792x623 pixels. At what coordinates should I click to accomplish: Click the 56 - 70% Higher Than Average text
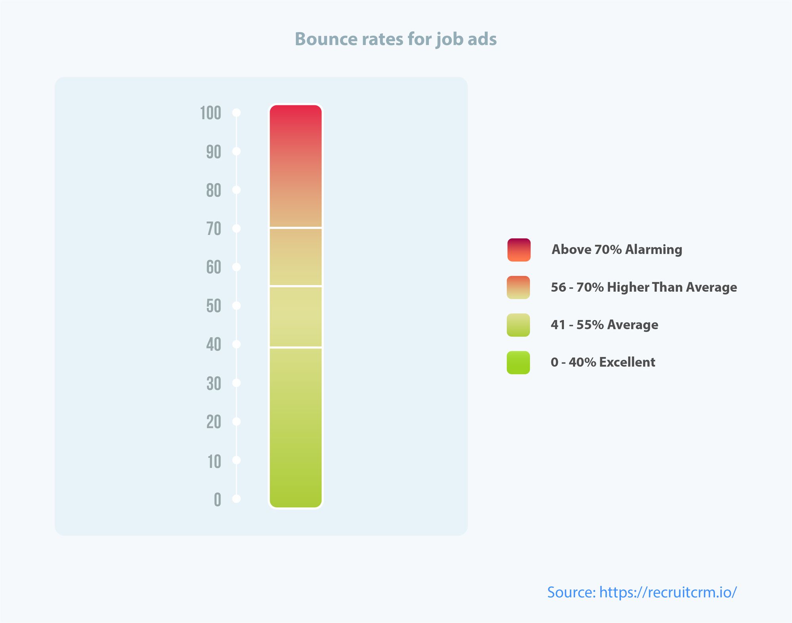coord(644,287)
